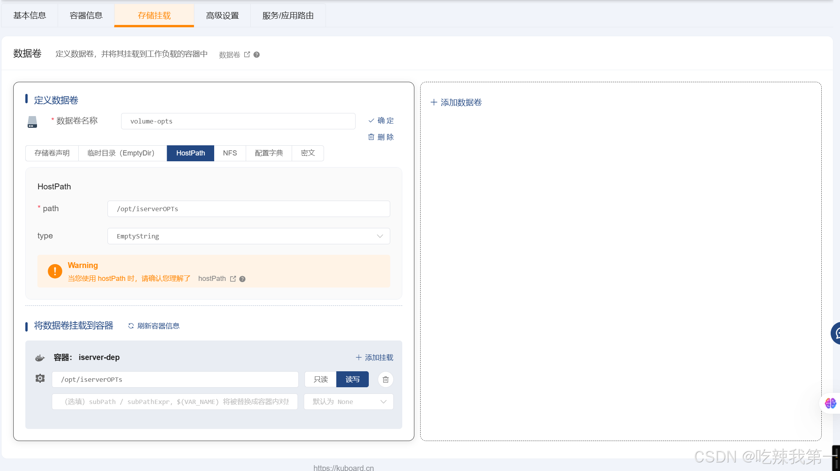Open the 默认为 None propagation dropdown
Viewport: 840px width, 471px height.
pos(349,402)
